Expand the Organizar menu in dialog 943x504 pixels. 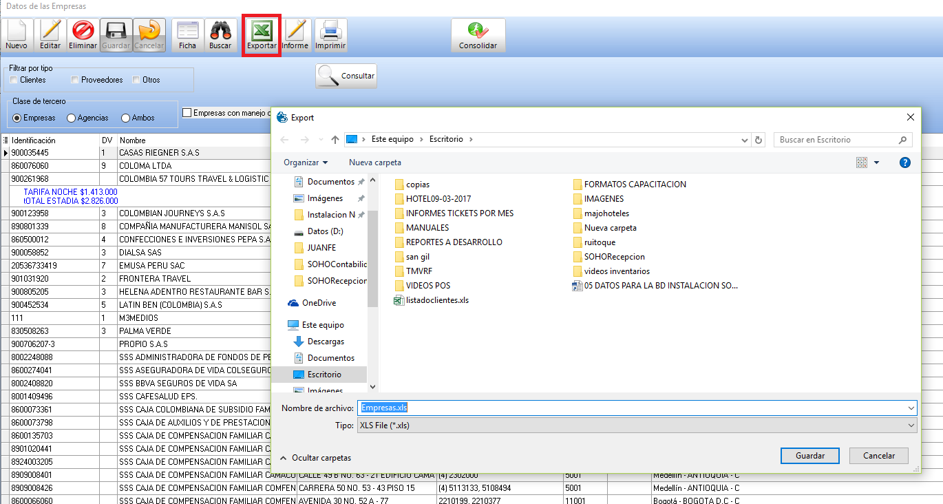point(306,162)
